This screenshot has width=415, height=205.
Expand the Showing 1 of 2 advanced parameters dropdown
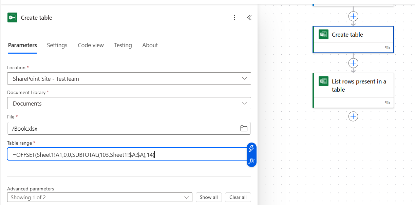point(100,197)
